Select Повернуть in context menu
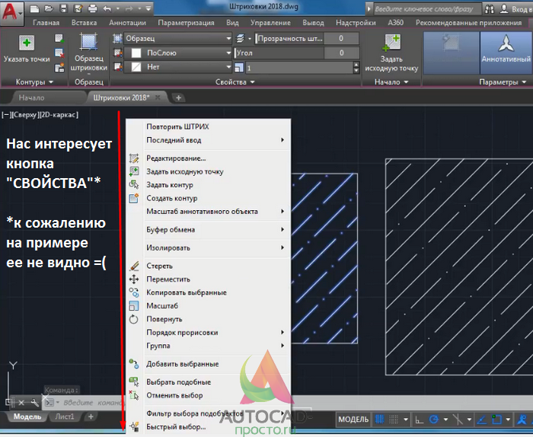Image resolution: width=533 pixels, height=437 pixels. click(x=209, y=319)
